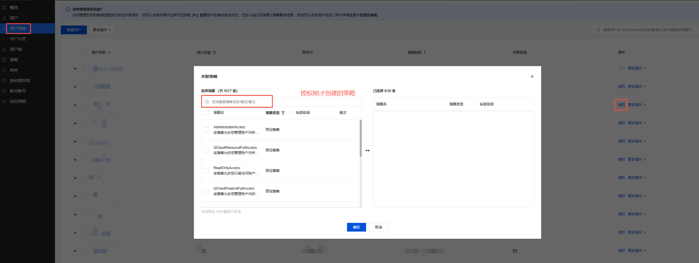Open the 用户类型 filter funnel icon
This screenshot has height=263, width=699.
point(214,53)
